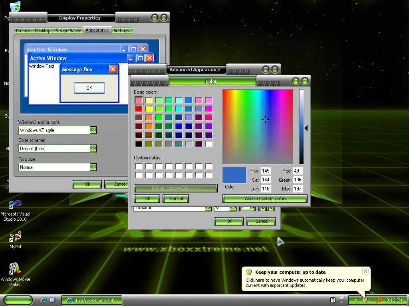
Task: Click the yellow security shield tray icon
Action: click(364, 300)
